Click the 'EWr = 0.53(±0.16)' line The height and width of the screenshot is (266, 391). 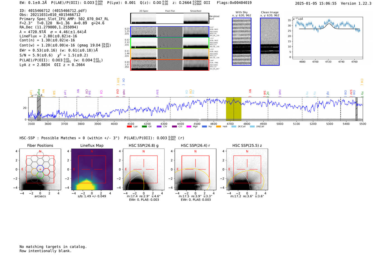[59, 50]
